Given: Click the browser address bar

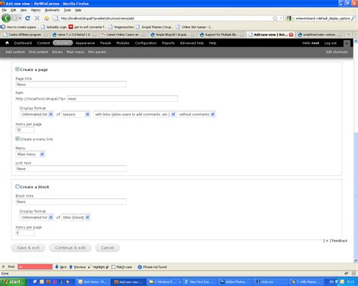Looking at the screenshot, I should tap(164, 18).
